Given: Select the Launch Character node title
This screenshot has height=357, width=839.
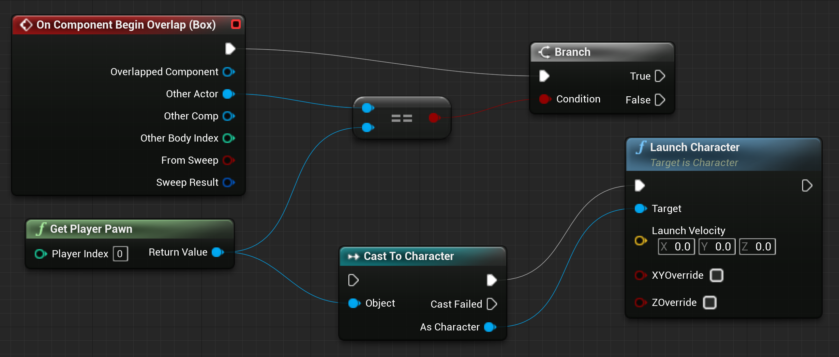Looking at the screenshot, I should point(695,147).
